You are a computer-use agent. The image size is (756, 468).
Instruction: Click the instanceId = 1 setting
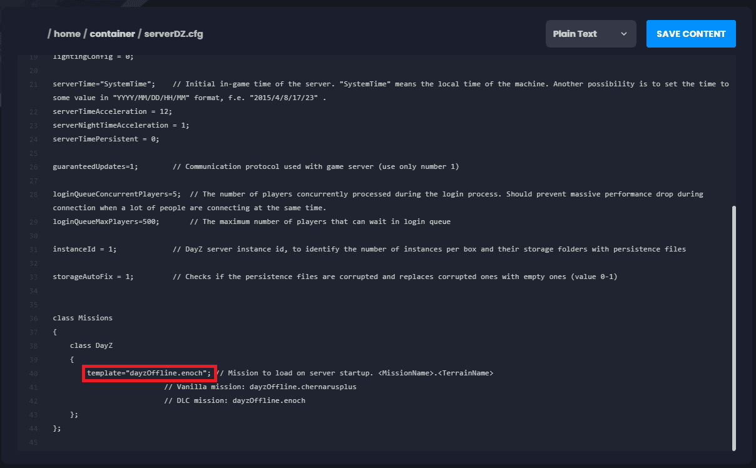pyautogui.click(x=84, y=249)
